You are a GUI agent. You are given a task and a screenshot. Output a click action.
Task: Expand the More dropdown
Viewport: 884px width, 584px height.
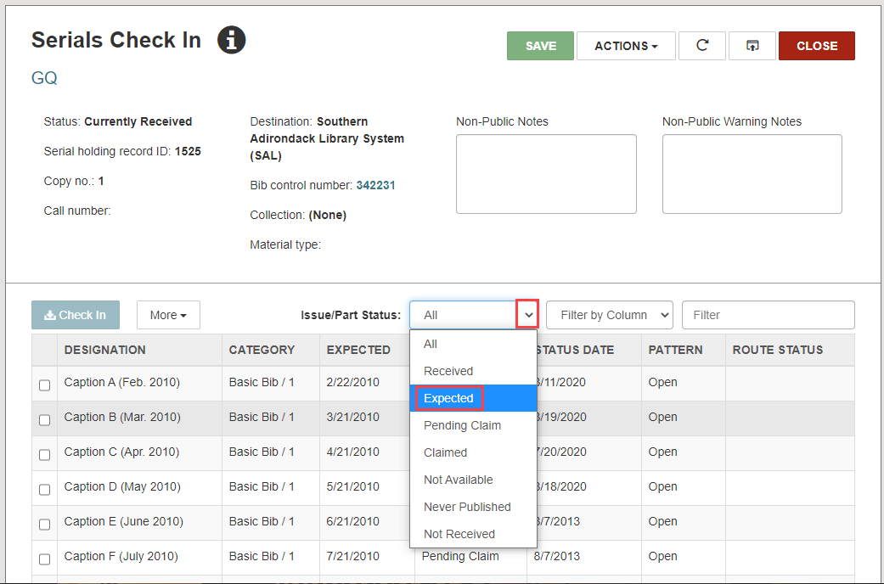[x=168, y=314]
